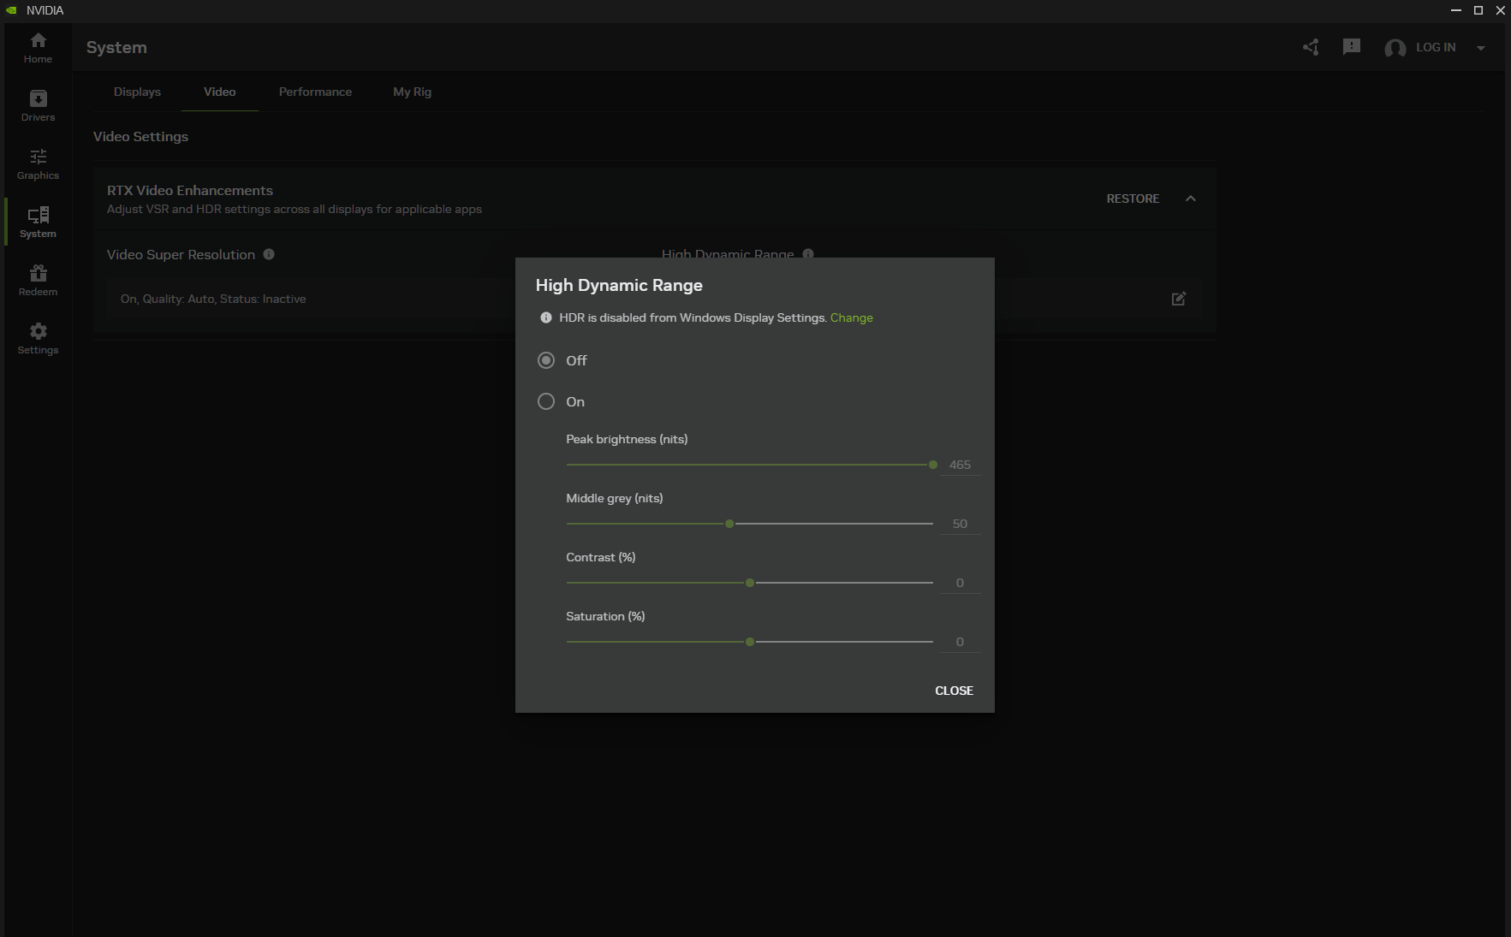Open the Drivers section in sidebar
This screenshot has height=937, width=1511.
[x=38, y=106]
